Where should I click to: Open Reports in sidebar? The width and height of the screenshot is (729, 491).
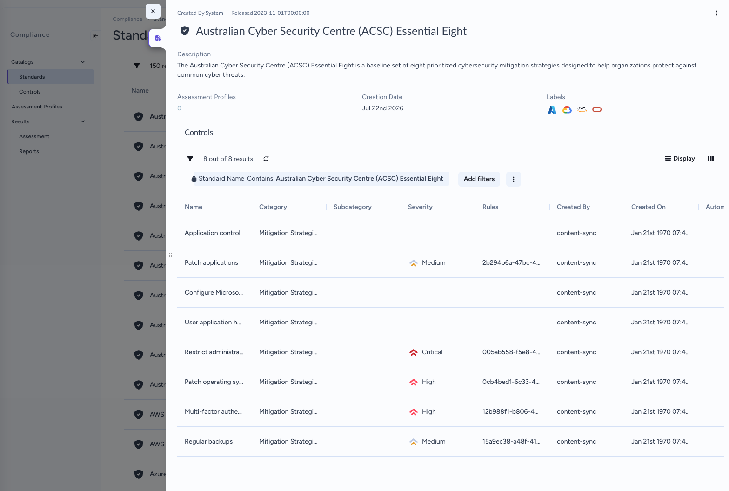[x=29, y=151]
